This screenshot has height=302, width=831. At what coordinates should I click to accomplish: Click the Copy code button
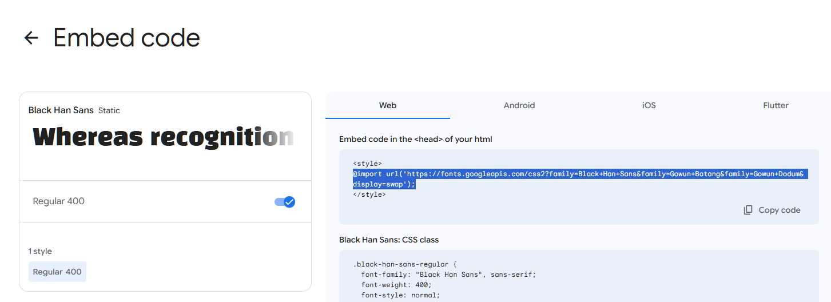pos(772,210)
